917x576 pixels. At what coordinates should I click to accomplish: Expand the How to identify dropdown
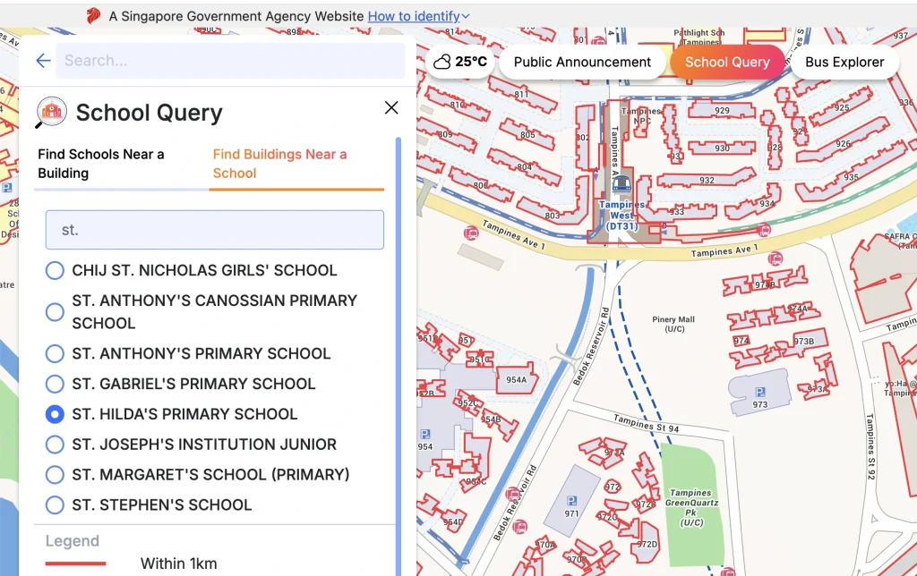pos(419,16)
